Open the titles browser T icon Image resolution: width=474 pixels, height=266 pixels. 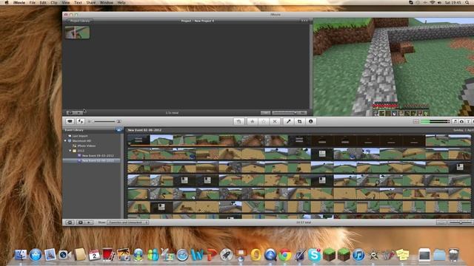pyautogui.click(x=468, y=121)
